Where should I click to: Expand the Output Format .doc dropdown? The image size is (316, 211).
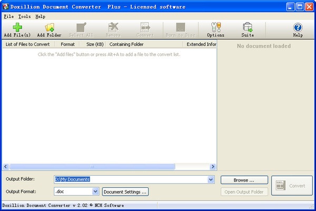point(95,191)
